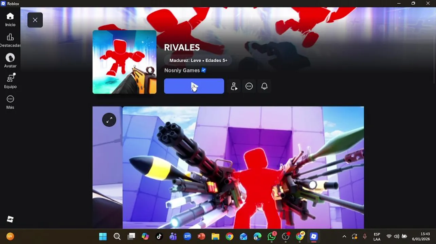Open WhatsApp from the taskbar

pyautogui.click(x=272, y=236)
